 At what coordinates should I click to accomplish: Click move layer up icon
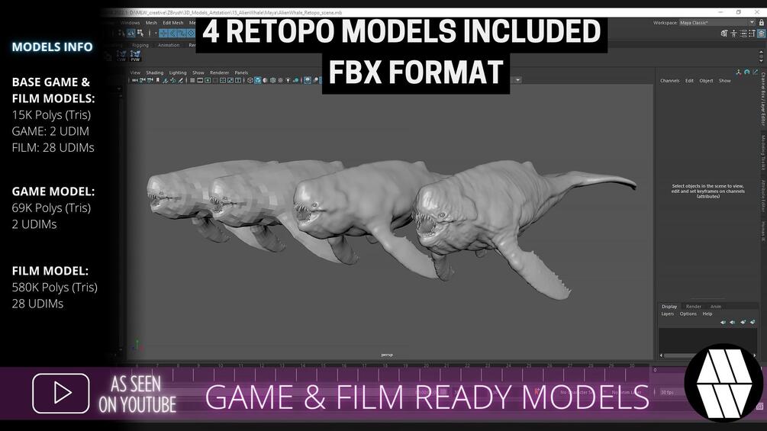tap(723, 322)
